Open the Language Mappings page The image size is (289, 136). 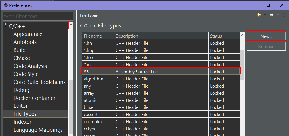pos(38,130)
